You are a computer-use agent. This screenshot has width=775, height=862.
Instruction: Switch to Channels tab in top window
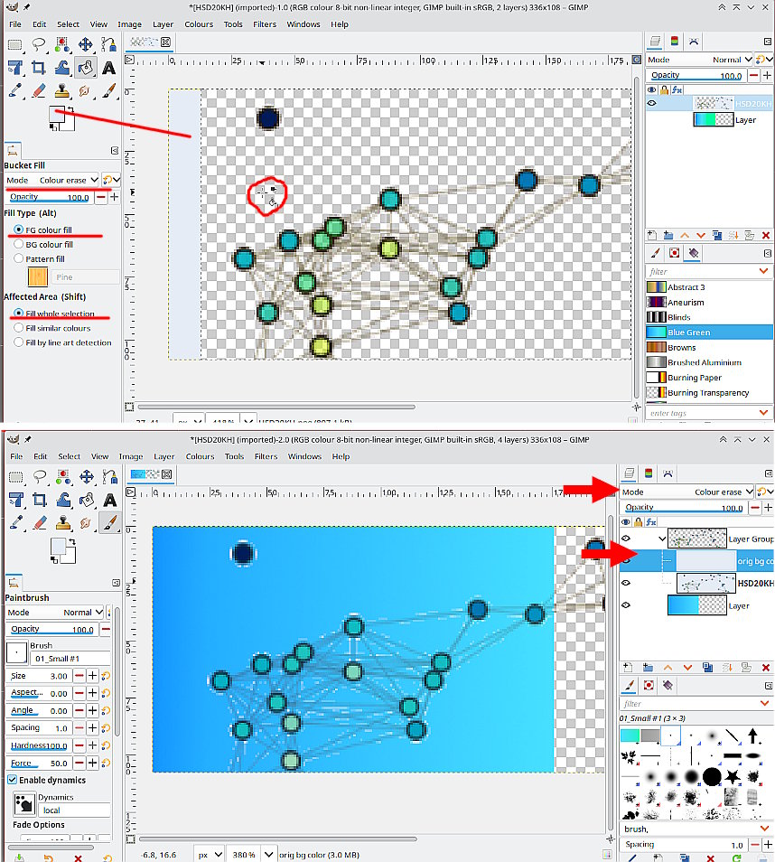(x=675, y=42)
